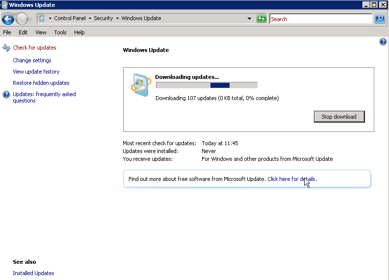This screenshot has width=389, height=280.
Task: Click in the Search input box
Action: pyautogui.click(x=321, y=19)
